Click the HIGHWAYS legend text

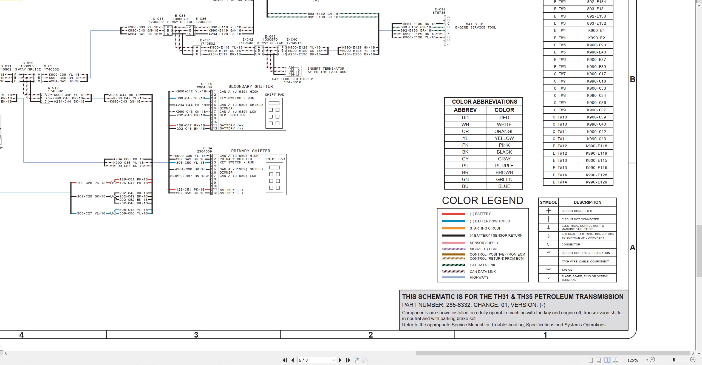coord(479,278)
